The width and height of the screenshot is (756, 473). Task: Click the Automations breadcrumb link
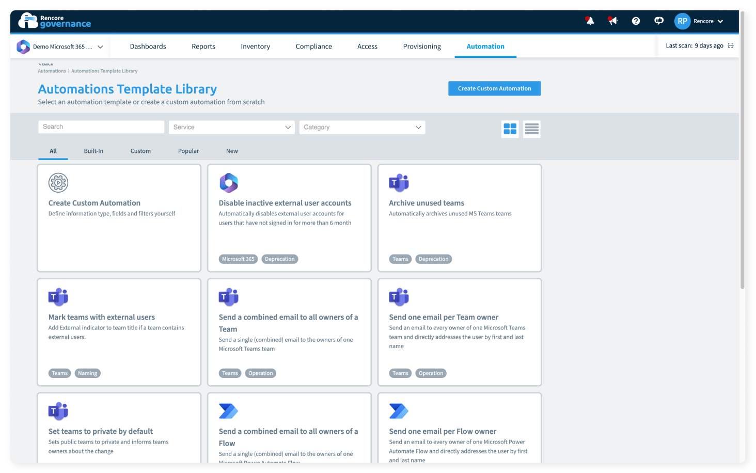(x=52, y=71)
